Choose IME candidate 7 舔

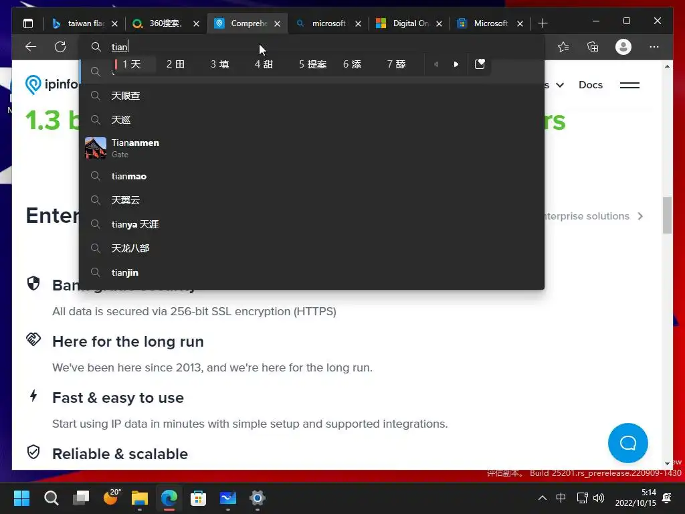(x=396, y=64)
